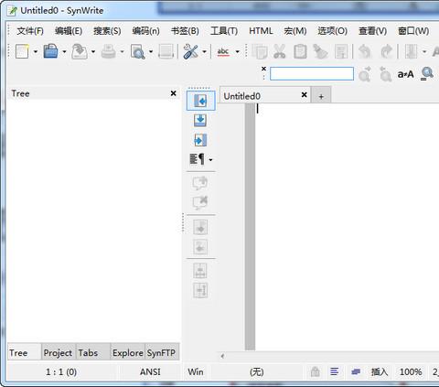Toggle the right panel visibility icon

(x=200, y=140)
